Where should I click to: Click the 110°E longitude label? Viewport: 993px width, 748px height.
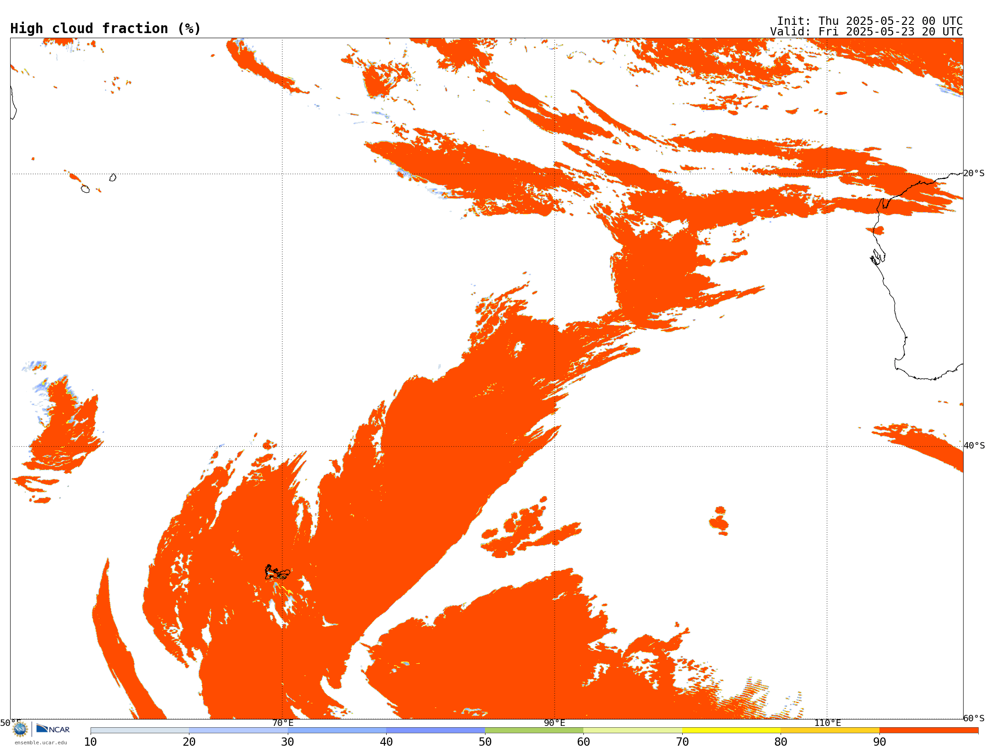(827, 723)
